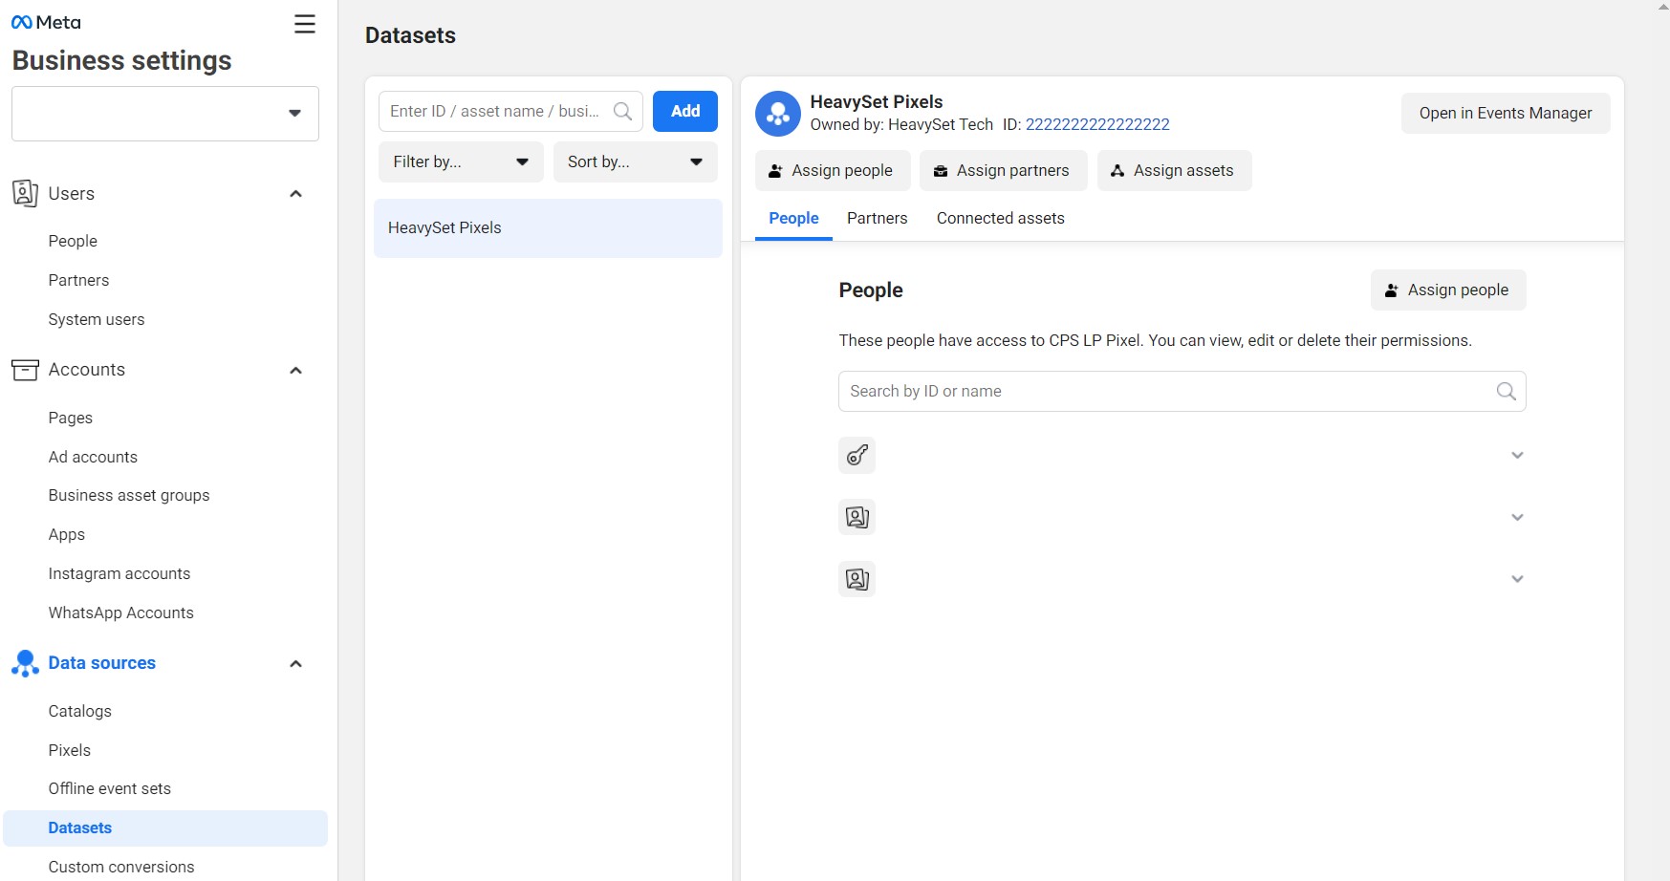
Task: Open People under Users
Action: 74,241
